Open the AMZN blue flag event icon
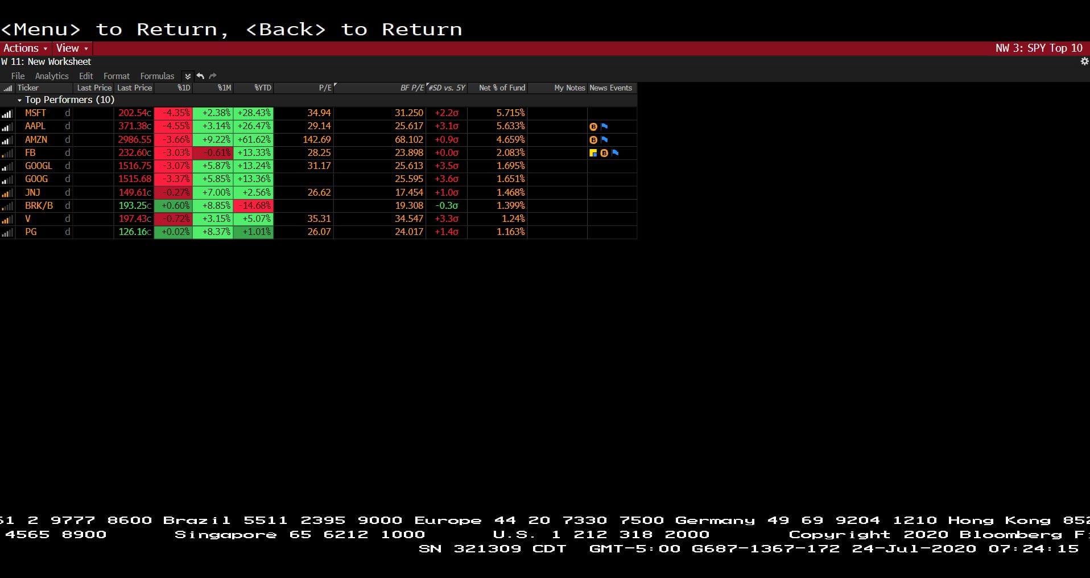The width and height of the screenshot is (1090, 578). tap(604, 139)
